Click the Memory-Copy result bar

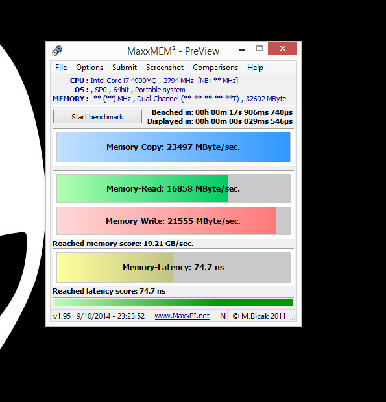(x=173, y=147)
